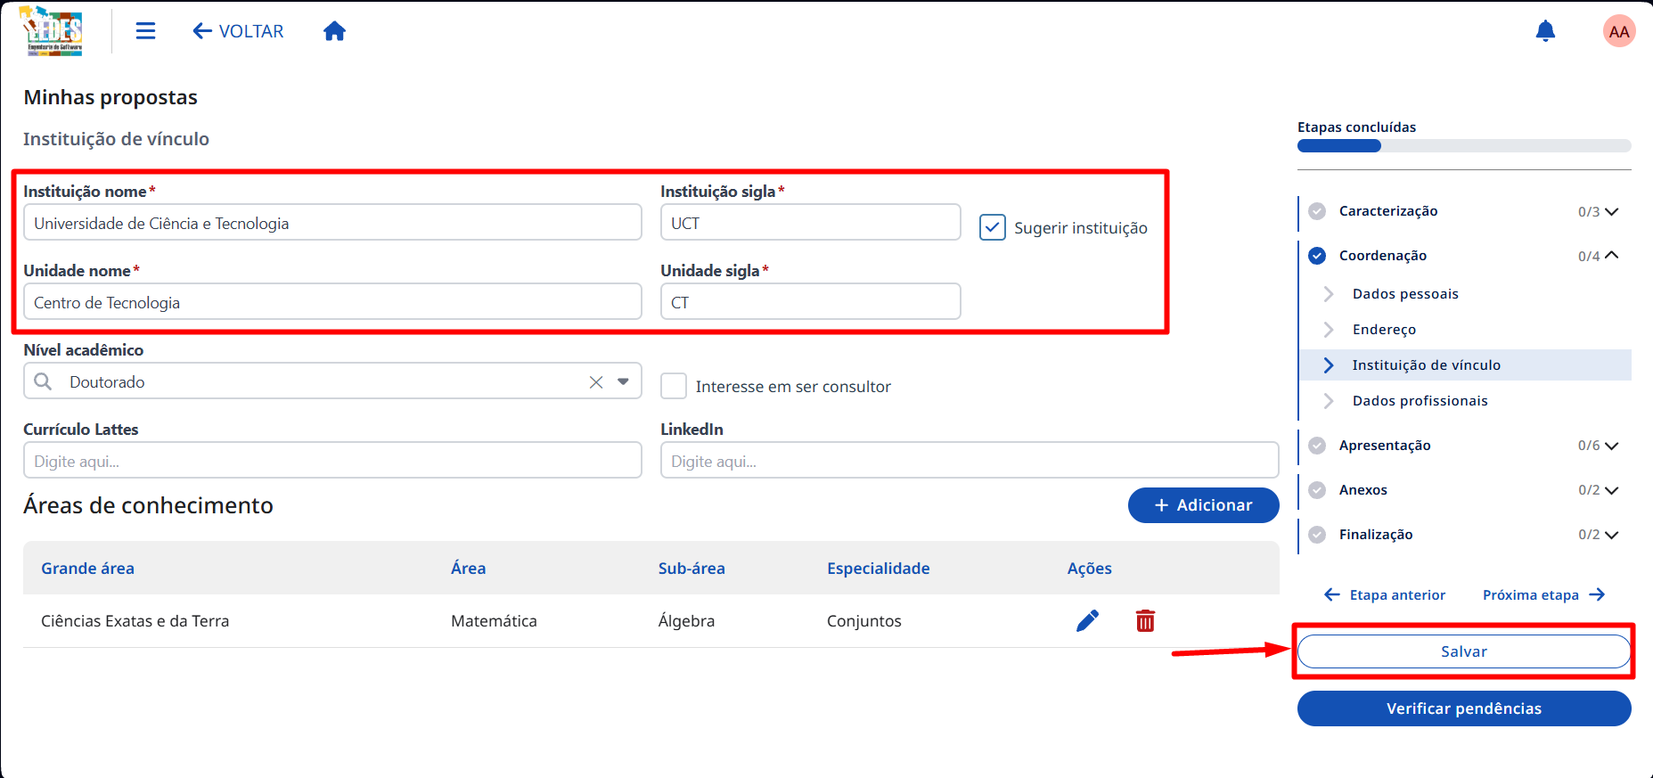Uncheck Sugerir instituição checkbox
This screenshot has width=1653, height=778.
click(x=993, y=227)
